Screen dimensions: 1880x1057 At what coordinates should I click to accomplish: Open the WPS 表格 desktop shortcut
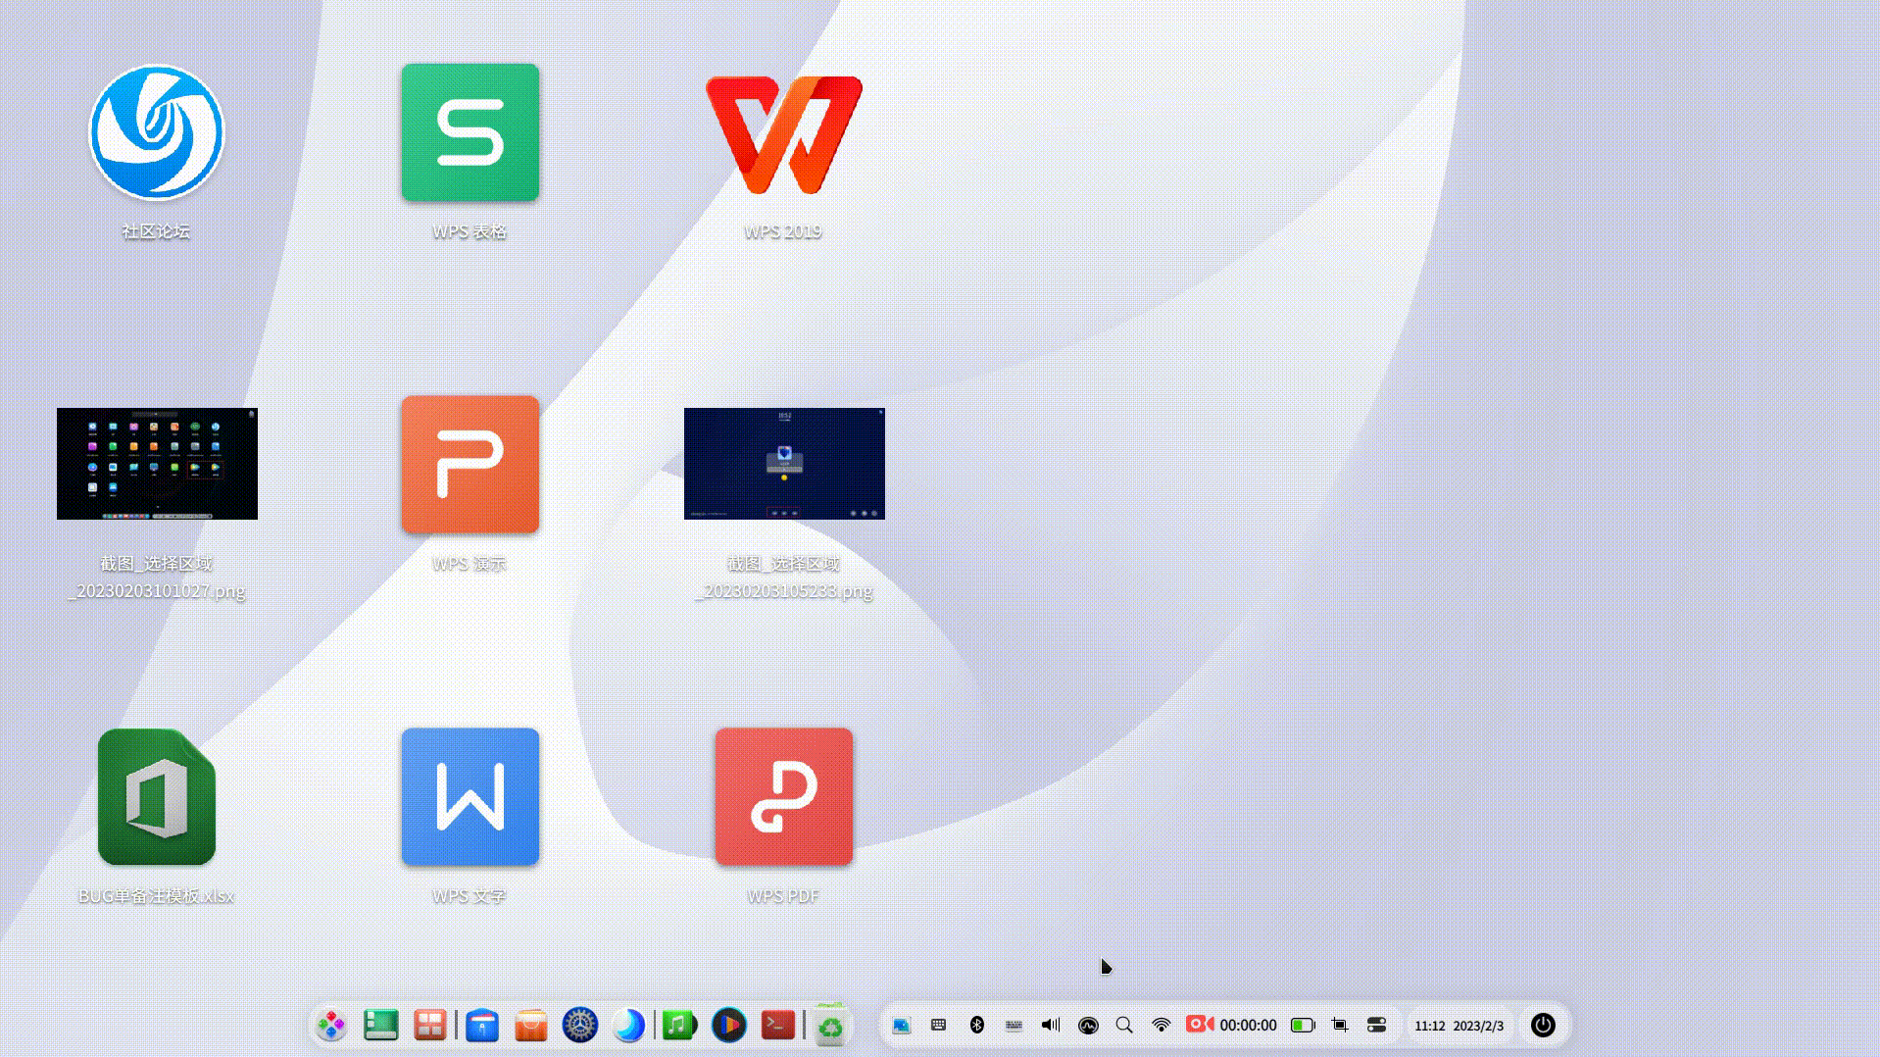470,133
